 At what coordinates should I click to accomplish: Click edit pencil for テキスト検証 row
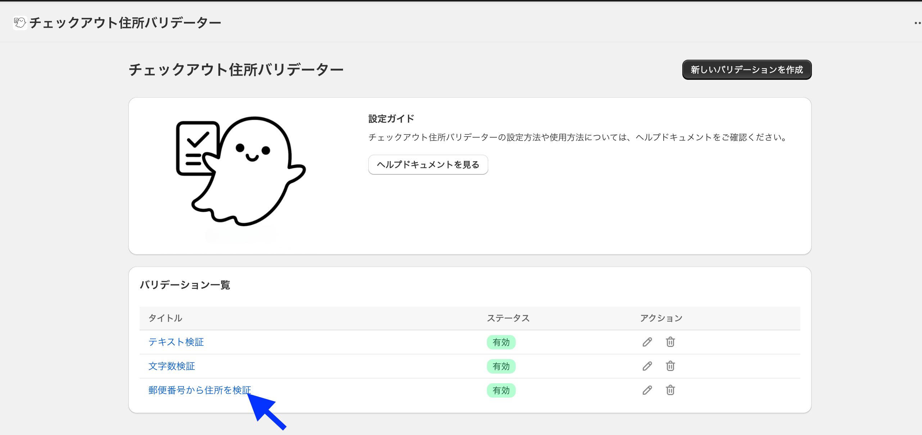pos(647,342)
